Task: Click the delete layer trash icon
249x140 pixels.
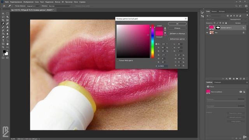Action: click(244, 79)
